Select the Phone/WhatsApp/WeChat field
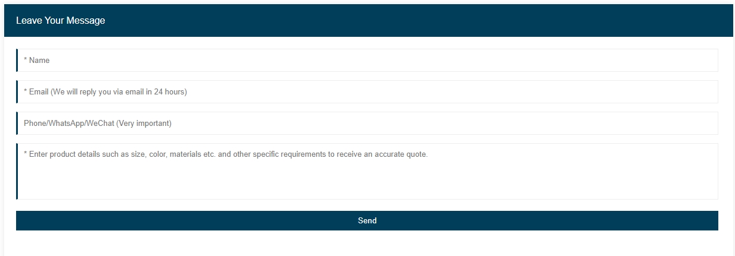The image size is (735, 256). coord(367,123)
